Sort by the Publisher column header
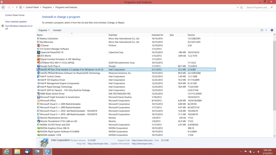The image size is (276, 155). tap(129, 35)
